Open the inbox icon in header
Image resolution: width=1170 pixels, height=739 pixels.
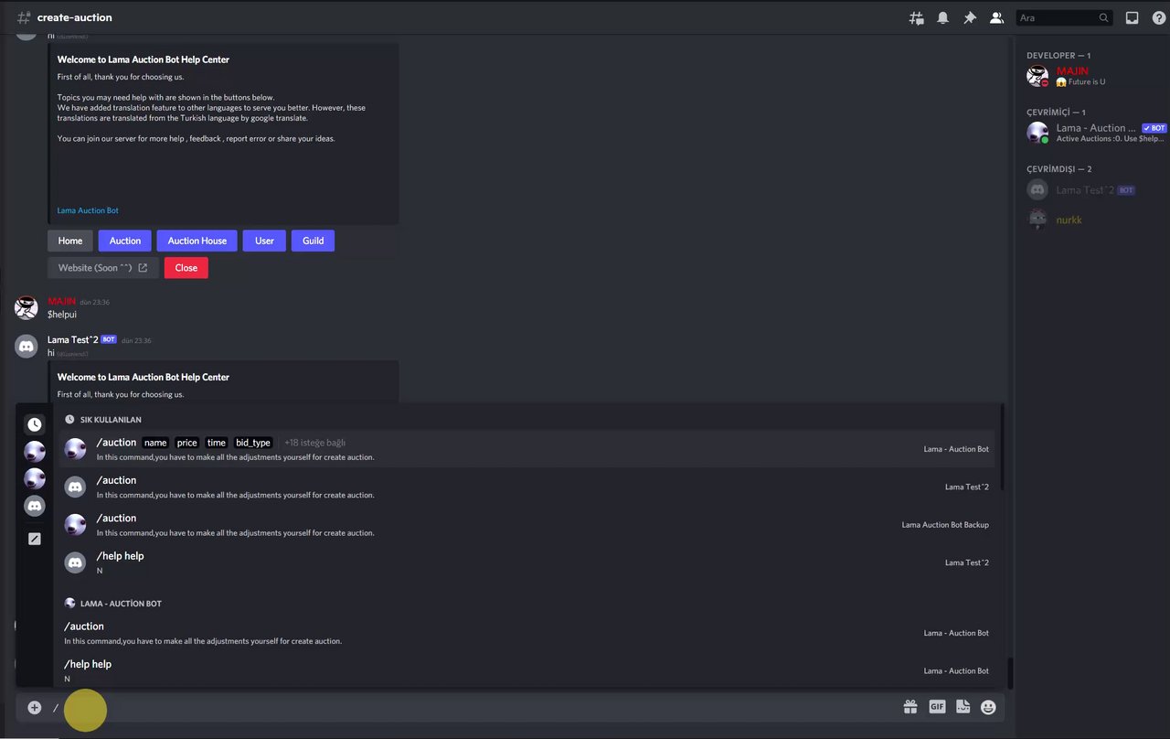[1132, 17]
